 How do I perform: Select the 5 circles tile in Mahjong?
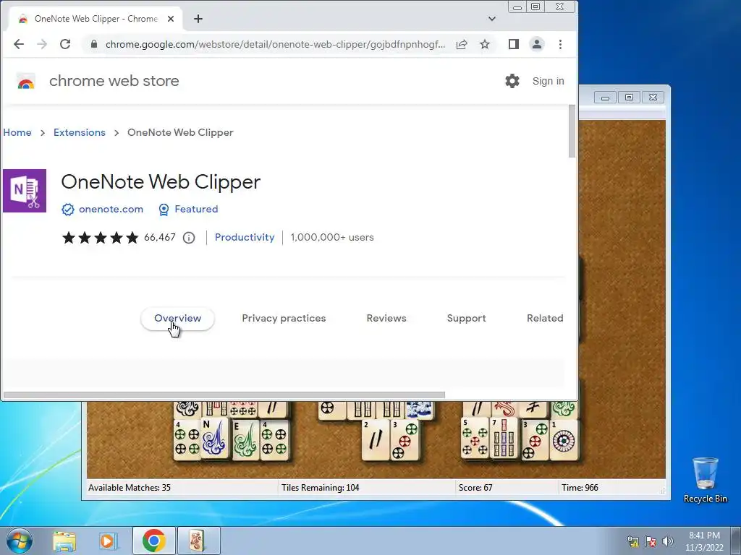pyautogui.click(x=475, y=439)
